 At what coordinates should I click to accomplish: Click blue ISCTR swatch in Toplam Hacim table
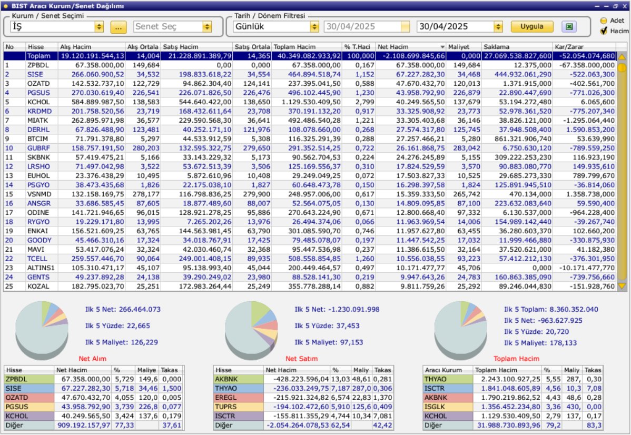(x=448, y=388)
